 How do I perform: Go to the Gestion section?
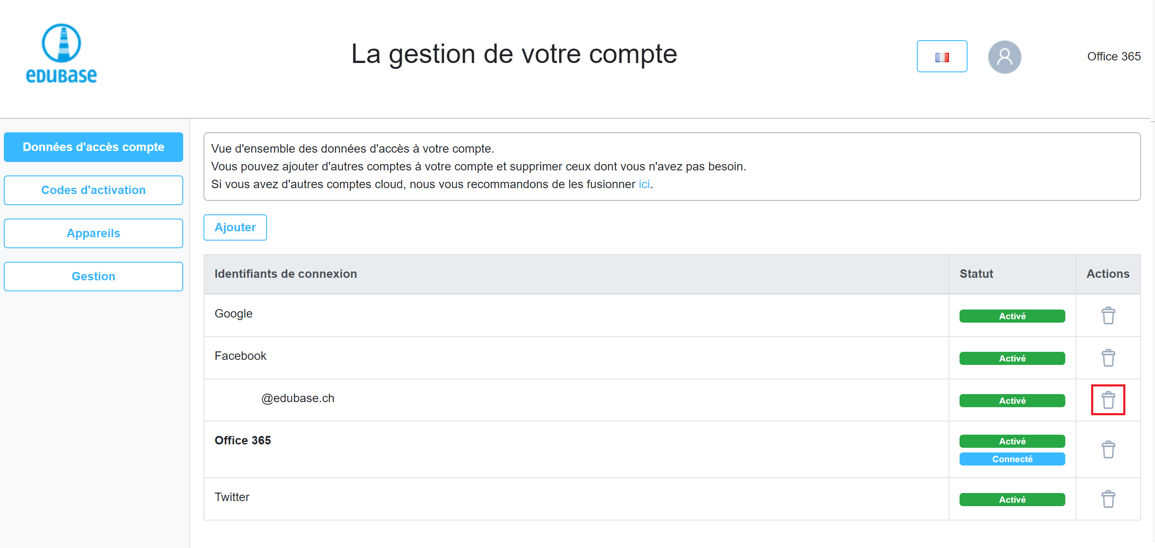(x=93, y=276)
